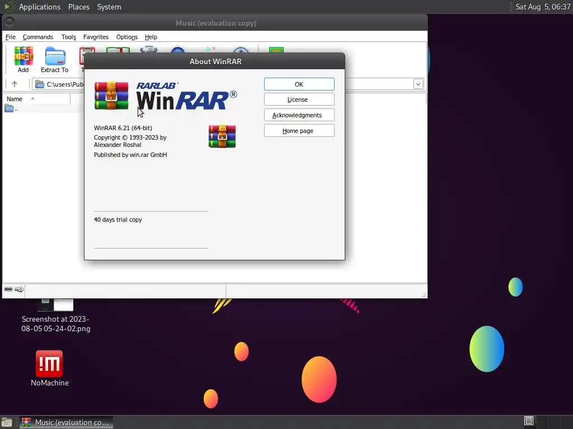Click the folder icon in the address bar
This screenshot has width=573, height=429.
[40, 84]
